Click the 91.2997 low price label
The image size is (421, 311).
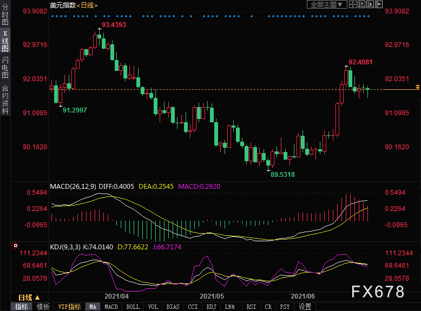[75, 110]
